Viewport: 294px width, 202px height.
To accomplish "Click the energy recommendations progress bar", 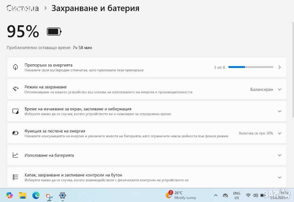I will pyautogui.click(x=251, y=67).
